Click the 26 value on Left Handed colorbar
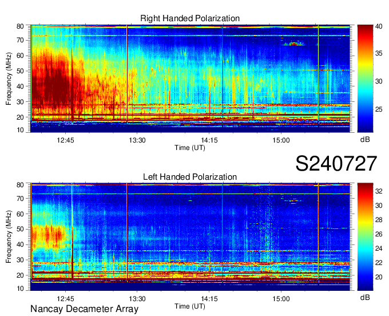389x316 pixels. coord(379,234)
